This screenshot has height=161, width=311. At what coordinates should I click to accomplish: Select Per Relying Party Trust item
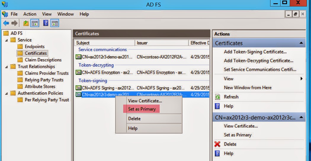click(x=47, y=100)
